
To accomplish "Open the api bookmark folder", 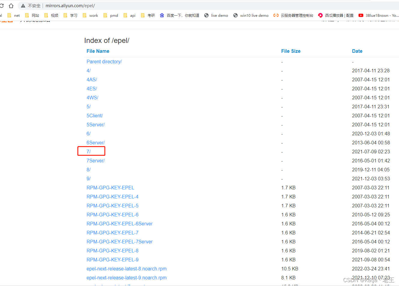I will point(130,15).
